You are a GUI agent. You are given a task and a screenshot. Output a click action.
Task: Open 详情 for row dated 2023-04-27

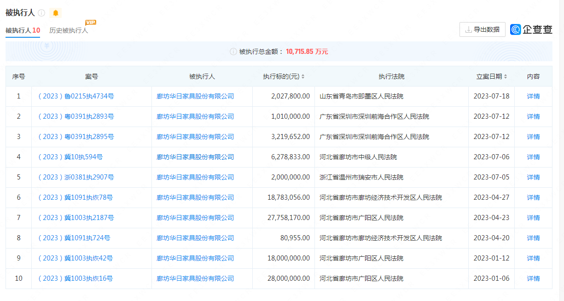[x=534, y=197]
